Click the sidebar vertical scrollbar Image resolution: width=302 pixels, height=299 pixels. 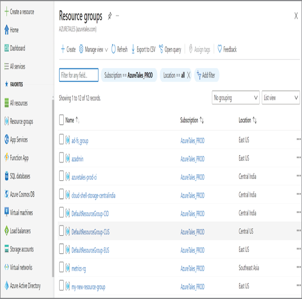[x=53, y=188]
